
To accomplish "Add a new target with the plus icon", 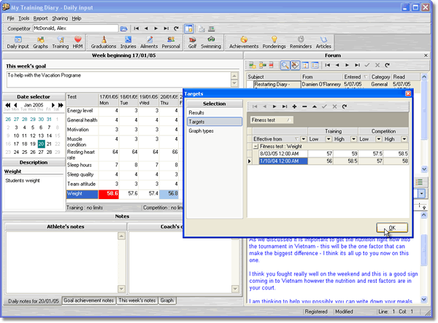I will tap(294, 106).
